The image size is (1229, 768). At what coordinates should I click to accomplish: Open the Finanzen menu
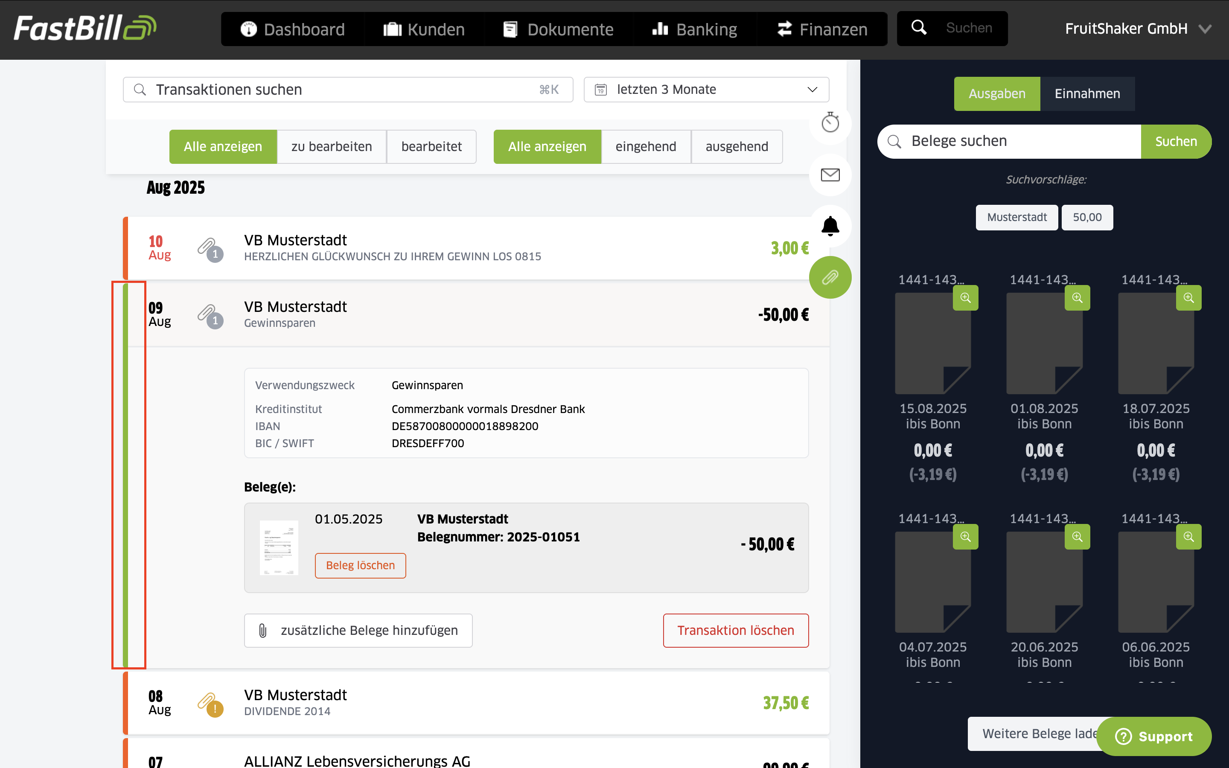coord(822,29)
